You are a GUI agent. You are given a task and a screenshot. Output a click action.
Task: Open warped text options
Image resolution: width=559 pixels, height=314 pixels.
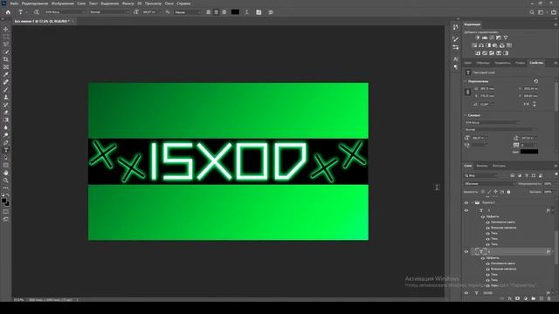(x=246, y=12)
